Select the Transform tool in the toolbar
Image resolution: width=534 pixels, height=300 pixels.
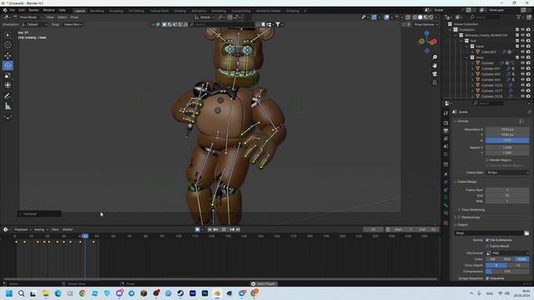pyautogui.click(x=8, y=85)
